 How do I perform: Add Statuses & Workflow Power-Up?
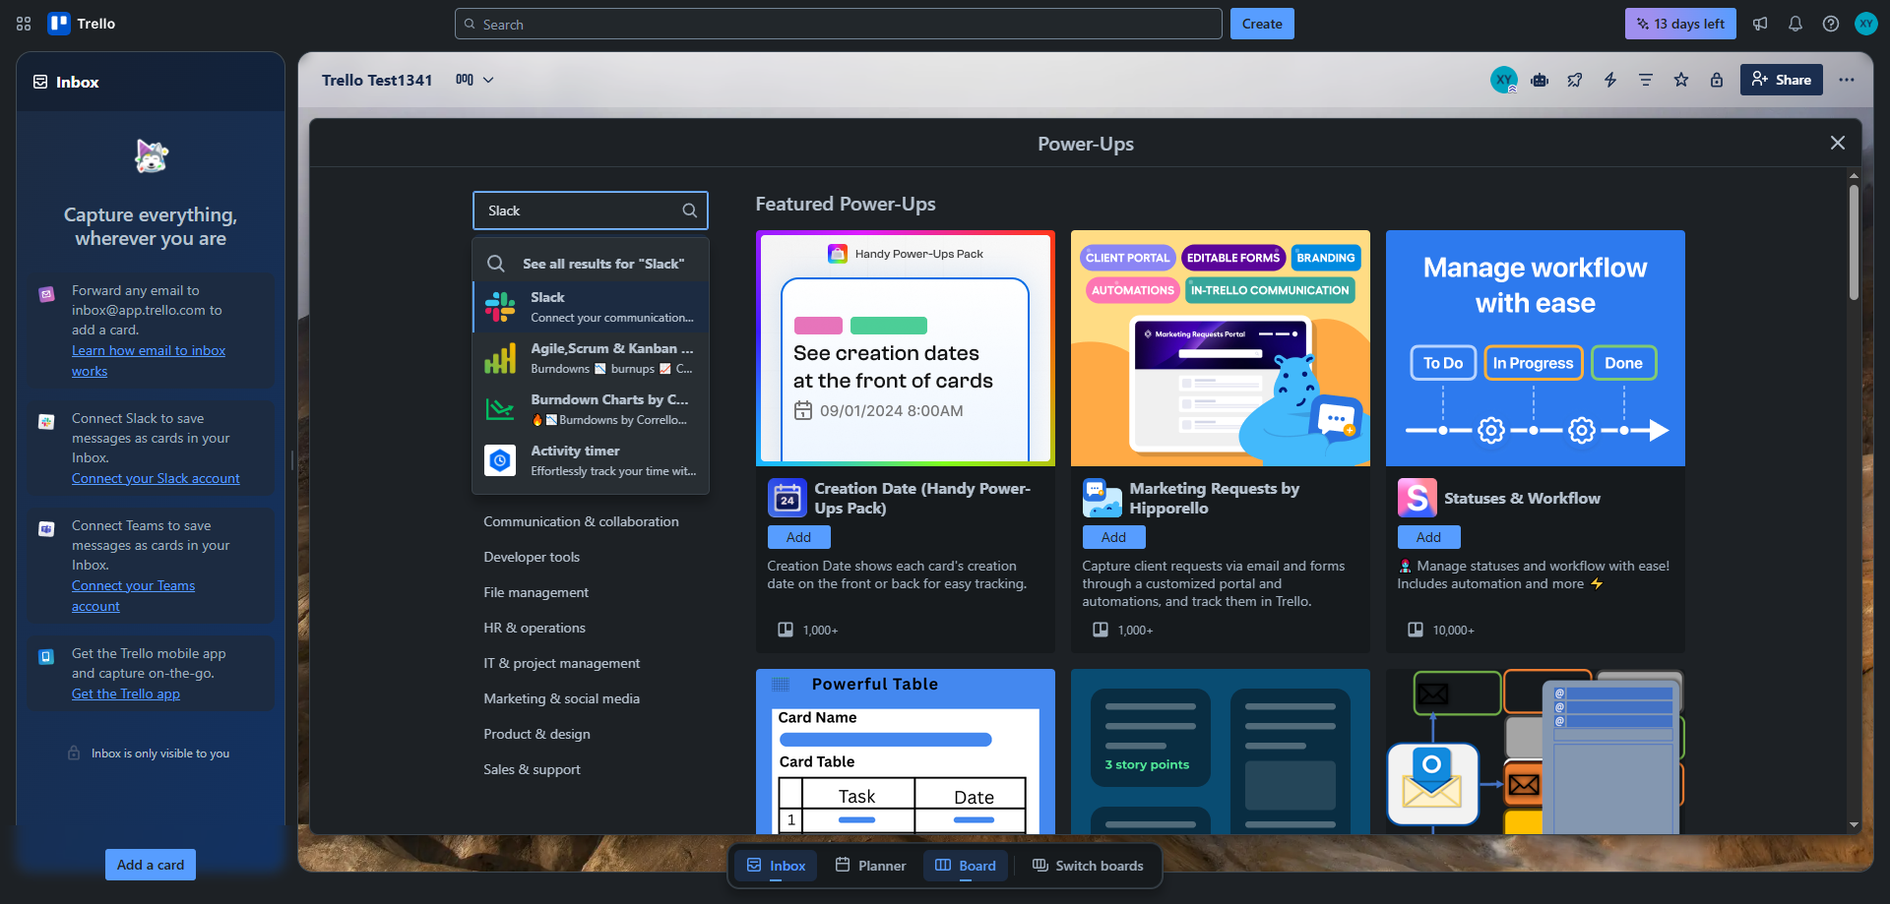click(1428, 537)
